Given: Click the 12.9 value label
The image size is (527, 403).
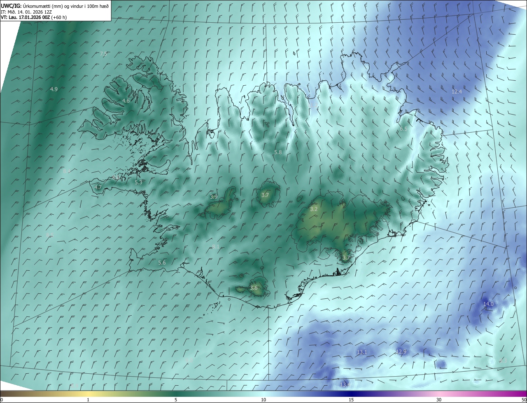Looking at the screenshot, I should pyautogui.click(x=401, y=351).
